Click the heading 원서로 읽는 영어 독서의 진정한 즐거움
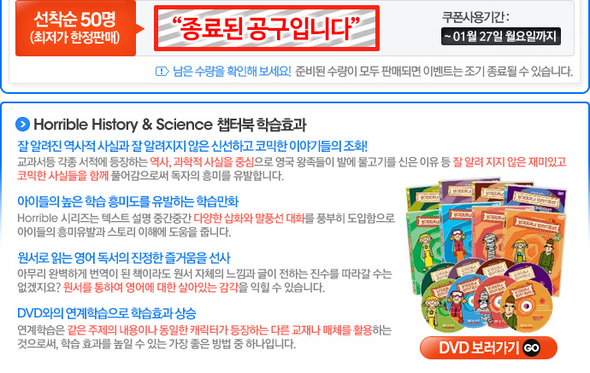This screenshot has height=373, width=590. pyautogui.click(x=124, y=258)
